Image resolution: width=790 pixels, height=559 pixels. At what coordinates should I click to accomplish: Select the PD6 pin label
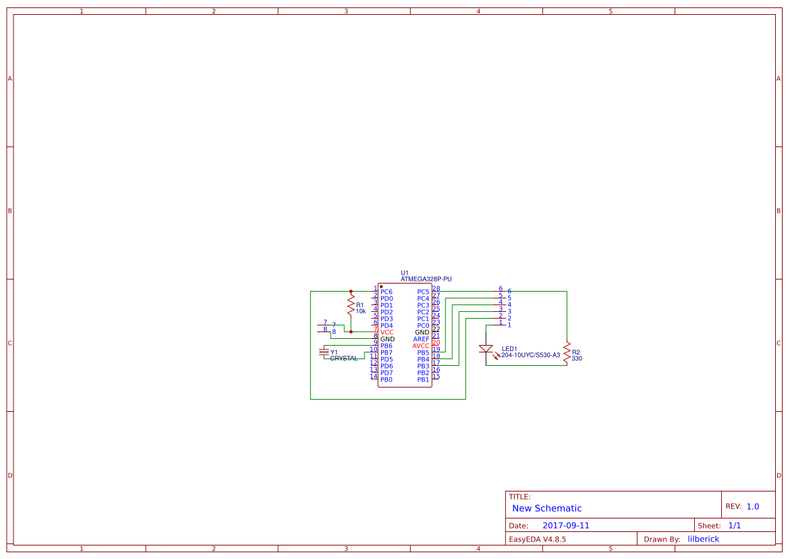[x=387, y=366]
